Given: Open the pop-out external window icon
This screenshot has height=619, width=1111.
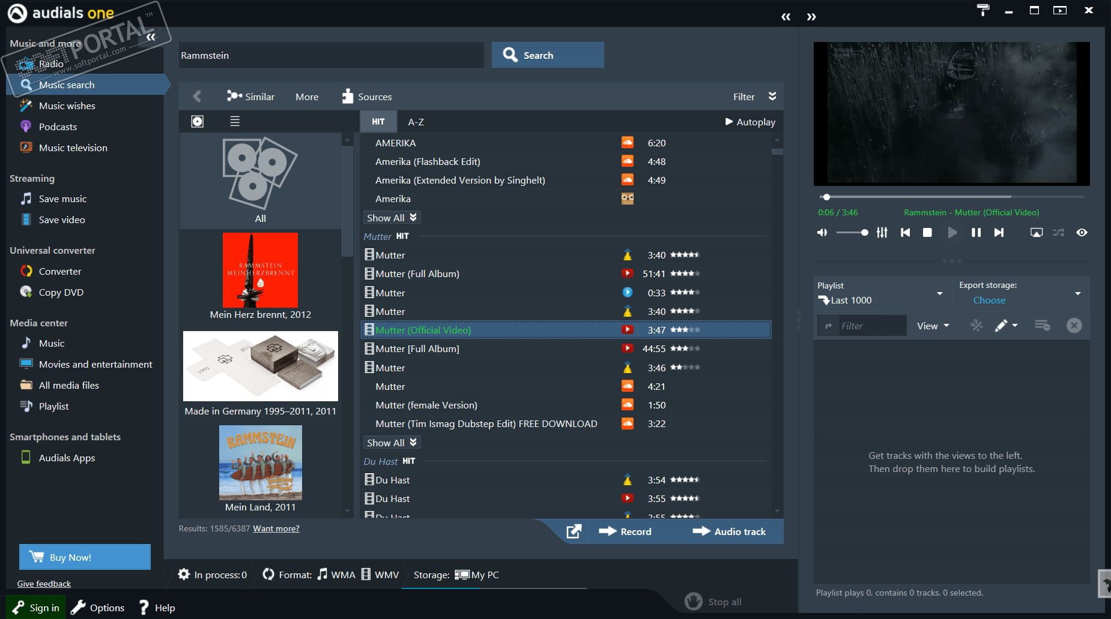Looking at the screenshot, I should coord(574,531).
